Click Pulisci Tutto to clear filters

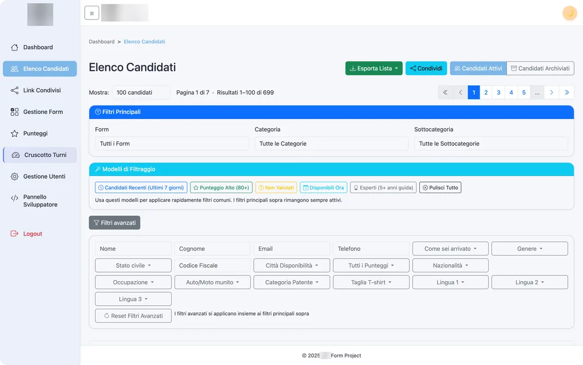pos(440,187)
